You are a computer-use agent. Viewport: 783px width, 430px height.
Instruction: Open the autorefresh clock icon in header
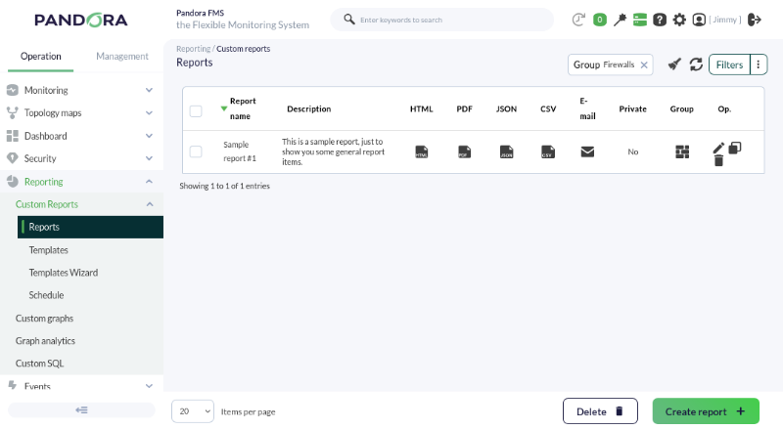point(578,20)
